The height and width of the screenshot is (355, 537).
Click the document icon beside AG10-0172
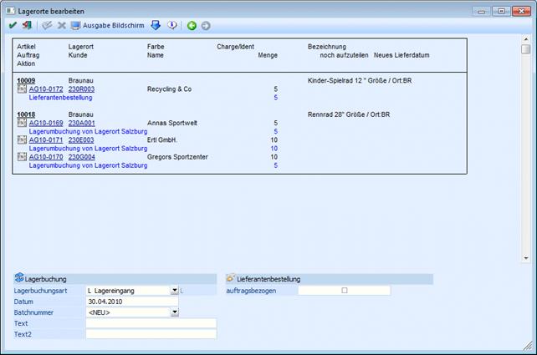[22, 89]
